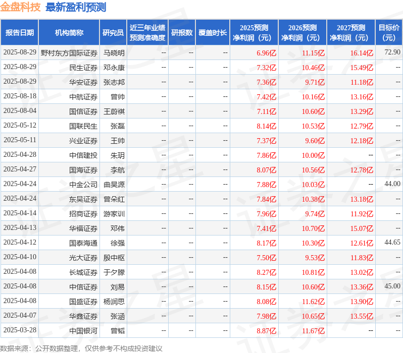Viewport: 403px width, 353px height.
Task: Click researcher 张志邦
Action: (114, 82)
